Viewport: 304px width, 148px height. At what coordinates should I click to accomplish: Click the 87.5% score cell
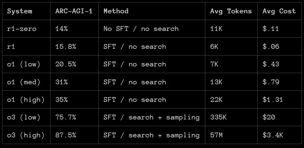coord(66,135)
